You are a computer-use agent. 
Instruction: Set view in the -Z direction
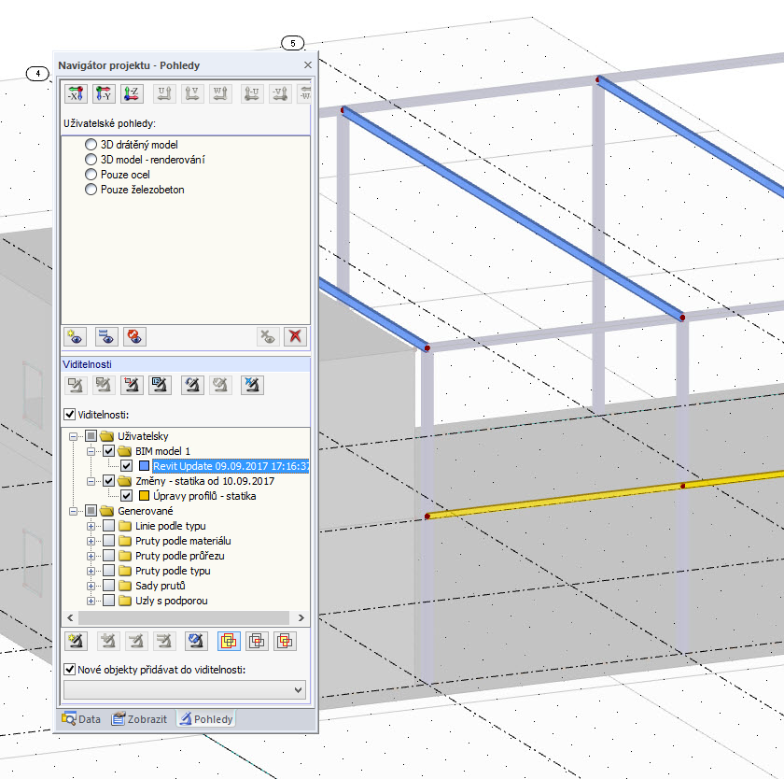[132, 93]
